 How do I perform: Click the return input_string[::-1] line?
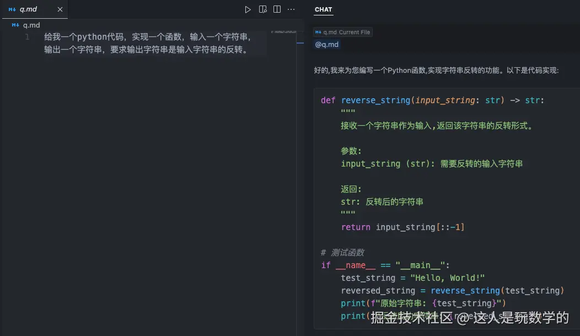(402, 227)
